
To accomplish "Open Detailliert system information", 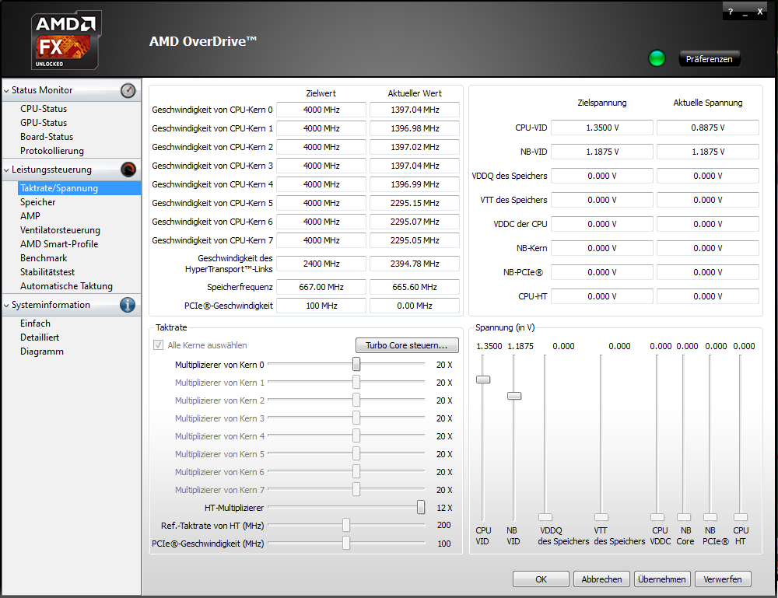I will click(x=40, y=337).
